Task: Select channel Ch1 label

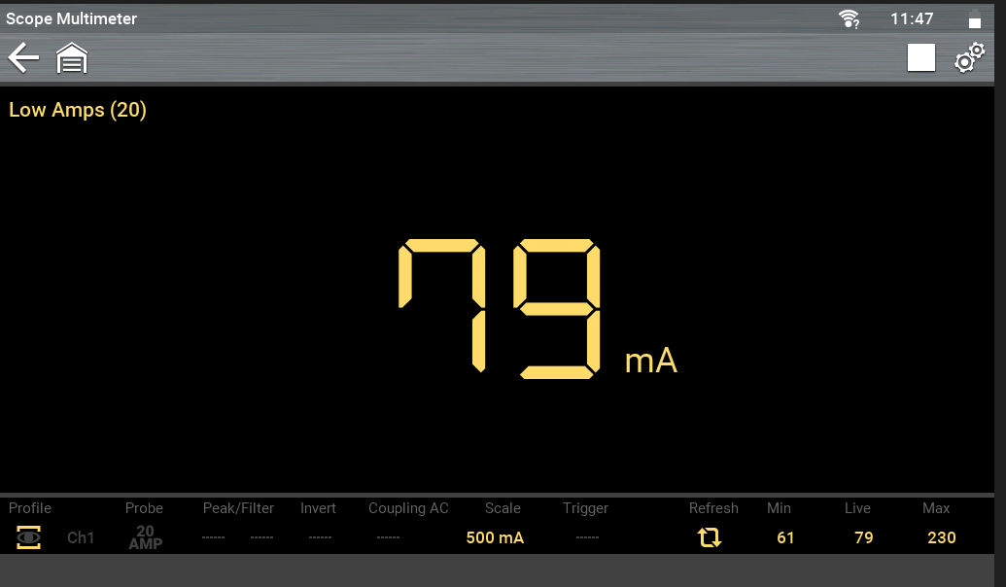Action: (81, 537)
